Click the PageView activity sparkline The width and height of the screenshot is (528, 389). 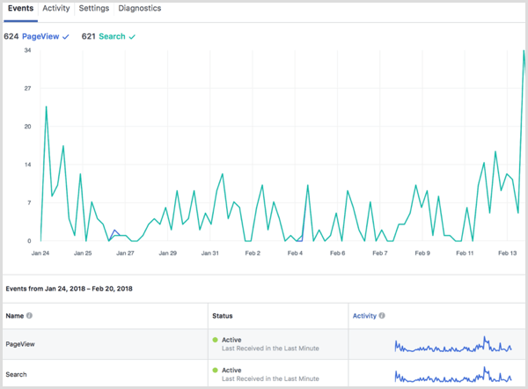click(x=453, y=344)
